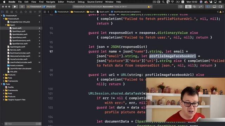Screen dimensions: 225x126
Task: Expand the Products group under FirestoreAuth
Action: (4, 75)
